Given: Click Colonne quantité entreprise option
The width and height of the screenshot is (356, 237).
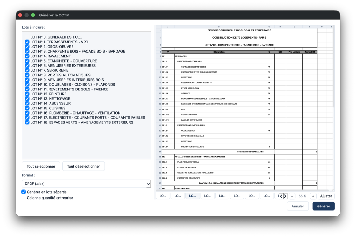Looking at the screenshot, I should point(50,198).
